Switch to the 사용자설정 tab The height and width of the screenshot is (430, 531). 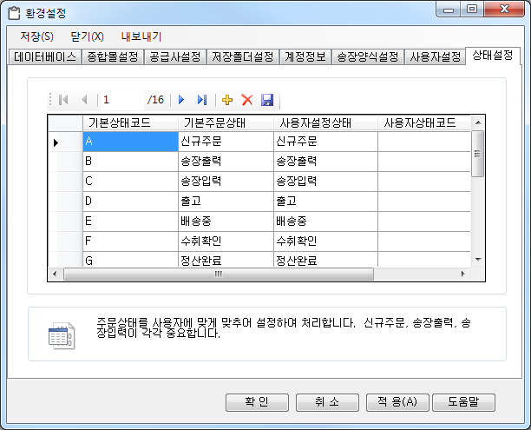[x=436, y=56]
